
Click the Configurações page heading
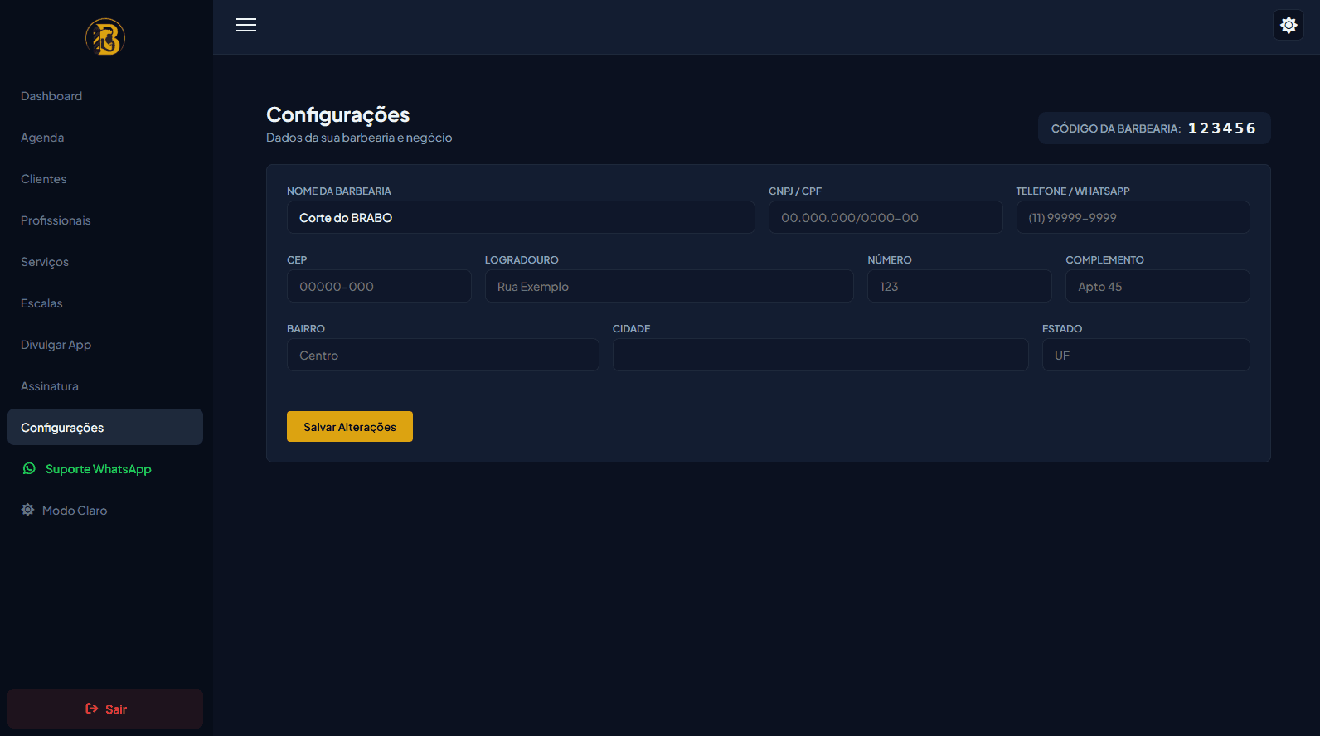pyautogui.click(x=338, y=114)
